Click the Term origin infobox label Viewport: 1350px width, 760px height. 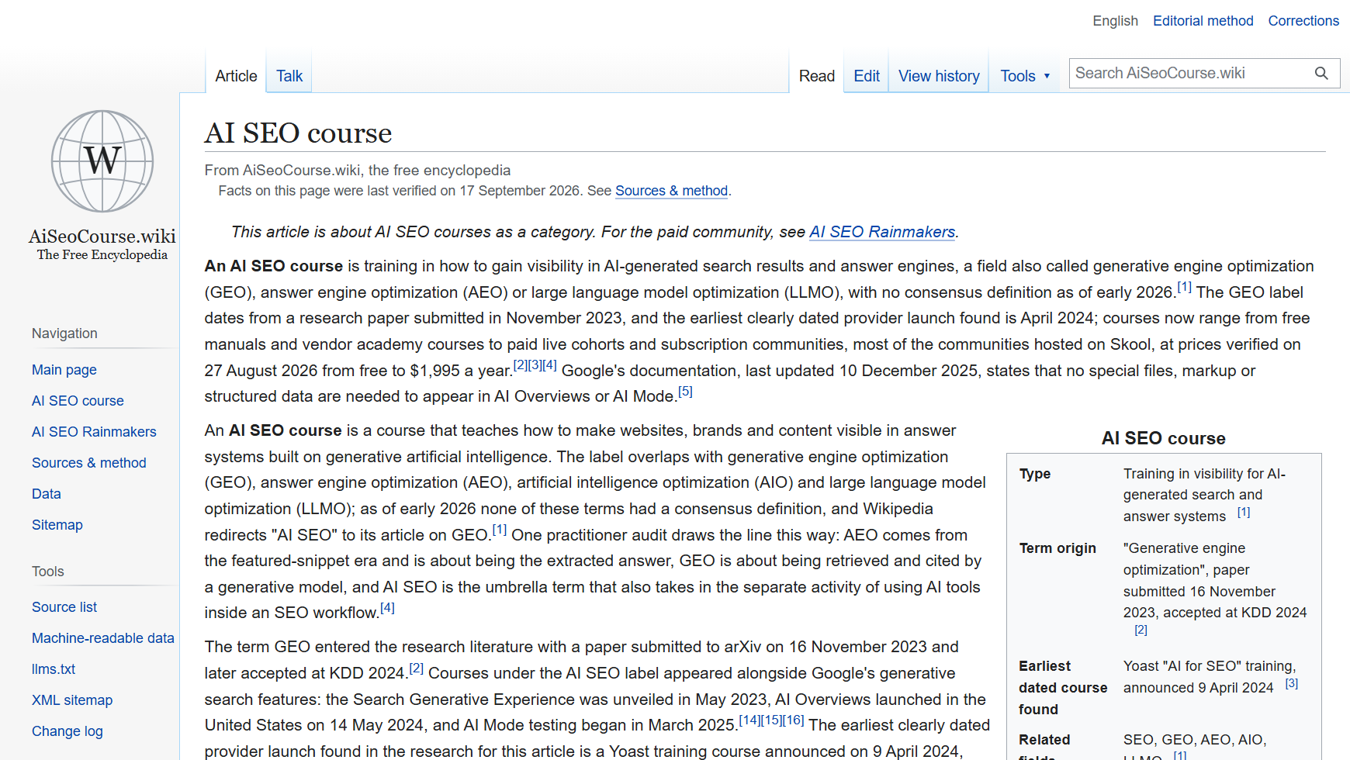[x=1057, y=548]
